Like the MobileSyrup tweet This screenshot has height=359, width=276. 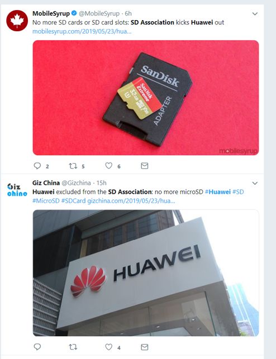[x=108, y=165]
